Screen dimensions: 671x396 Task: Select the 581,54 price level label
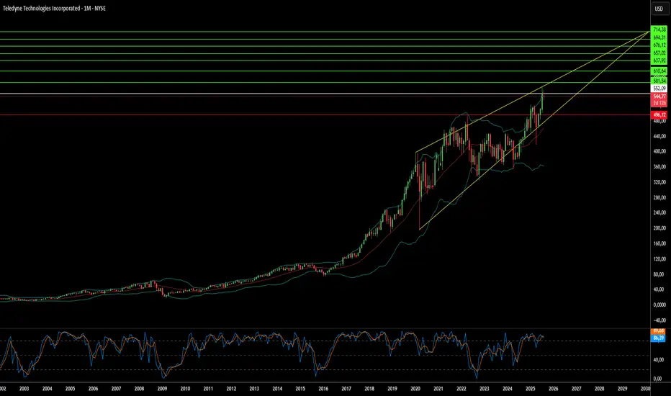pos(657,80)
